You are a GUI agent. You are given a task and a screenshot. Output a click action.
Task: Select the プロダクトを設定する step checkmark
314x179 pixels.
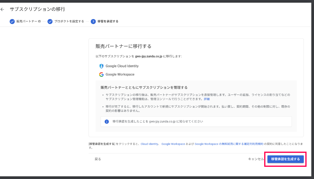click(50, 21)
